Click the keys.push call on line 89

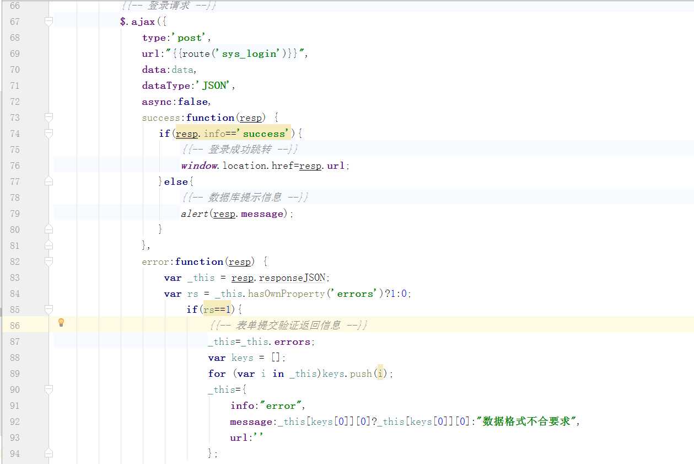[347, 374]
